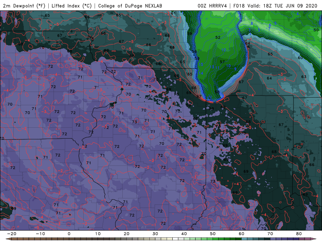Click the "2m Dewpoint (°F)" title label
Image resolution: width=322 pixels, height=241 pixels.
(x=24, y=6)
